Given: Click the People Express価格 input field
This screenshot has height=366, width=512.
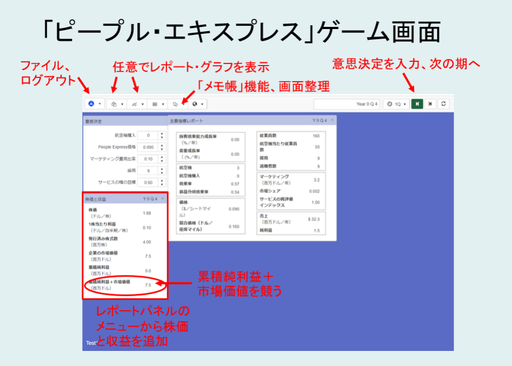Looking at the screenshot, I should coord(148,147).
